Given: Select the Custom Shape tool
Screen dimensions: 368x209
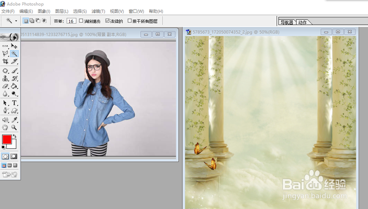Looking at the screenshot, I should pyautogui.click(x=14, y=111).
